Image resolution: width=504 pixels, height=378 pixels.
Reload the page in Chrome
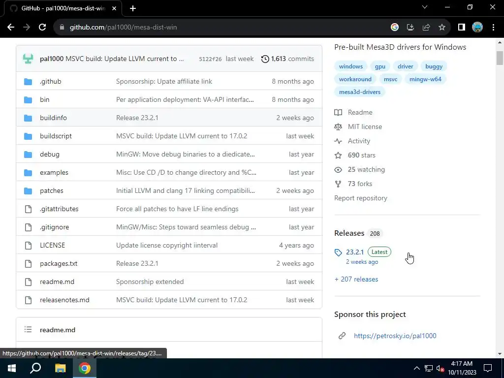click(42, 28)
